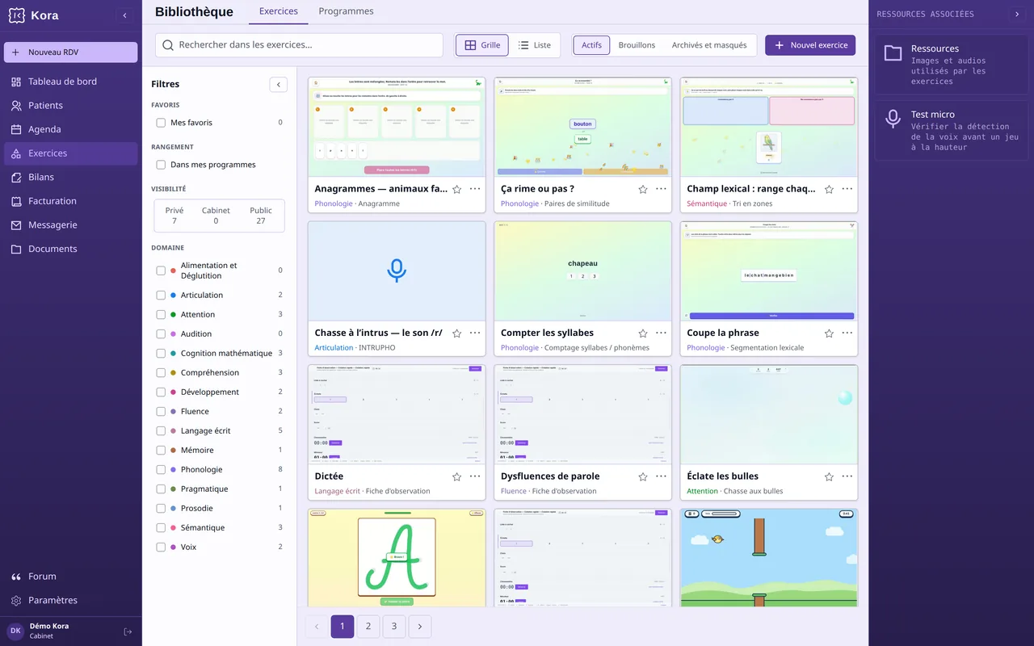Switch to the Programmes tab
This screenshot has width=1034, height=646.
pos(346,11)
